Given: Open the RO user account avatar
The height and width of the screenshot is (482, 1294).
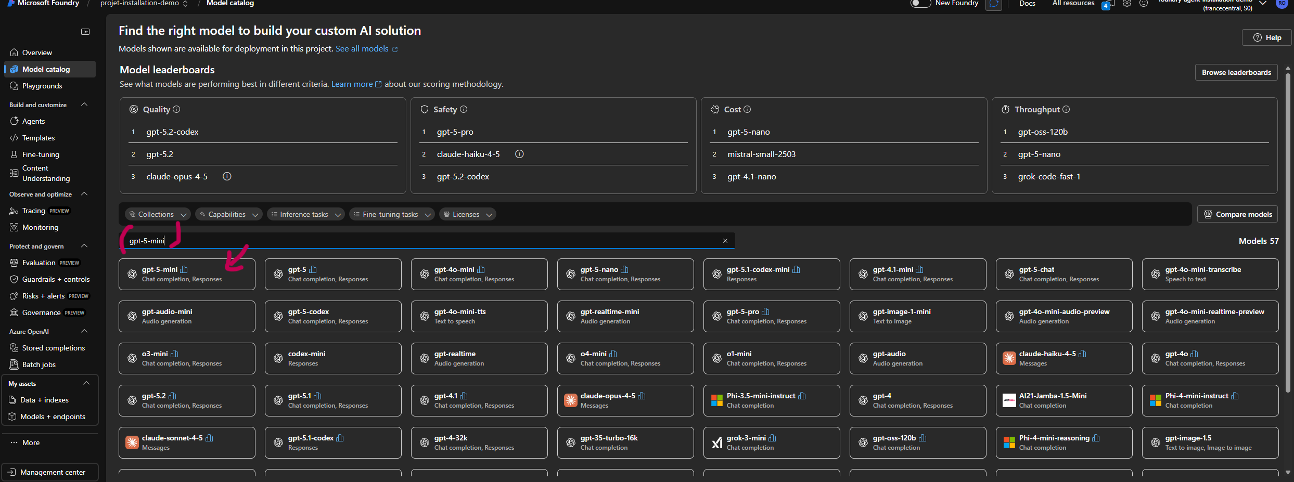Looking at the screenshot, I should 1282,3.
